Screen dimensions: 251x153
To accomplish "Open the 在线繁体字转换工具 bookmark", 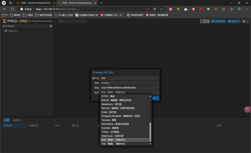I will pyautogui.click(x=86, y=15).
